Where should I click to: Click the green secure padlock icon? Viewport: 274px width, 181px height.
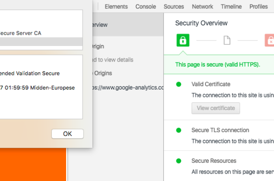[x=183, y=40]
